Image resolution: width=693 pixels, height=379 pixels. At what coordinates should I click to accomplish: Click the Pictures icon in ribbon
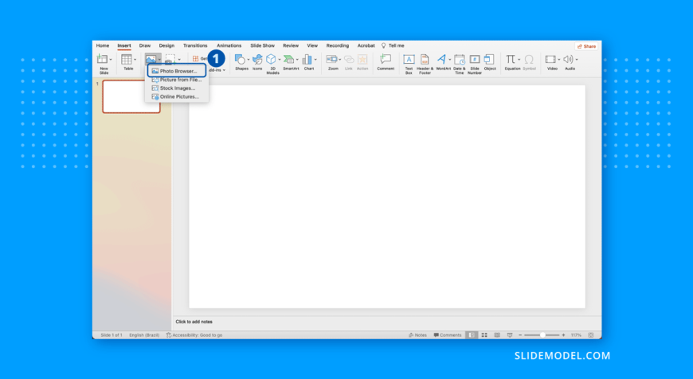(x=151, y=59)
